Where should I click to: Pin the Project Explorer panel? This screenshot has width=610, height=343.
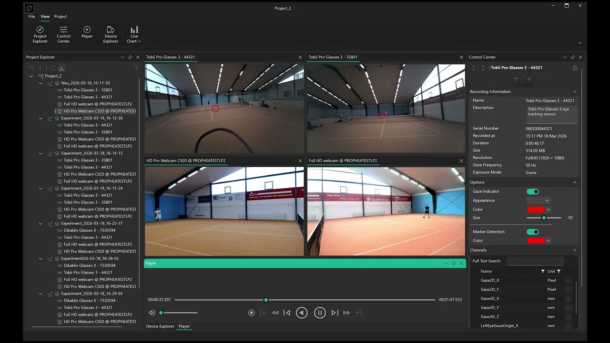point(130,57)
